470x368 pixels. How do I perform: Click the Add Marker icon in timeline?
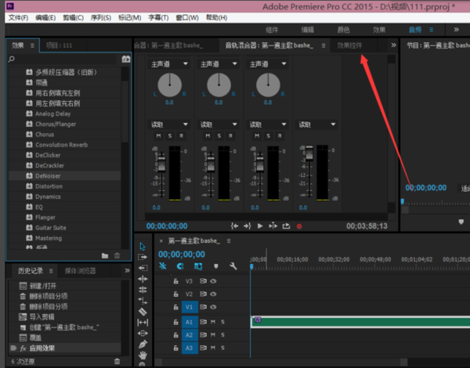pyautogui.click(x=216, y=265)
